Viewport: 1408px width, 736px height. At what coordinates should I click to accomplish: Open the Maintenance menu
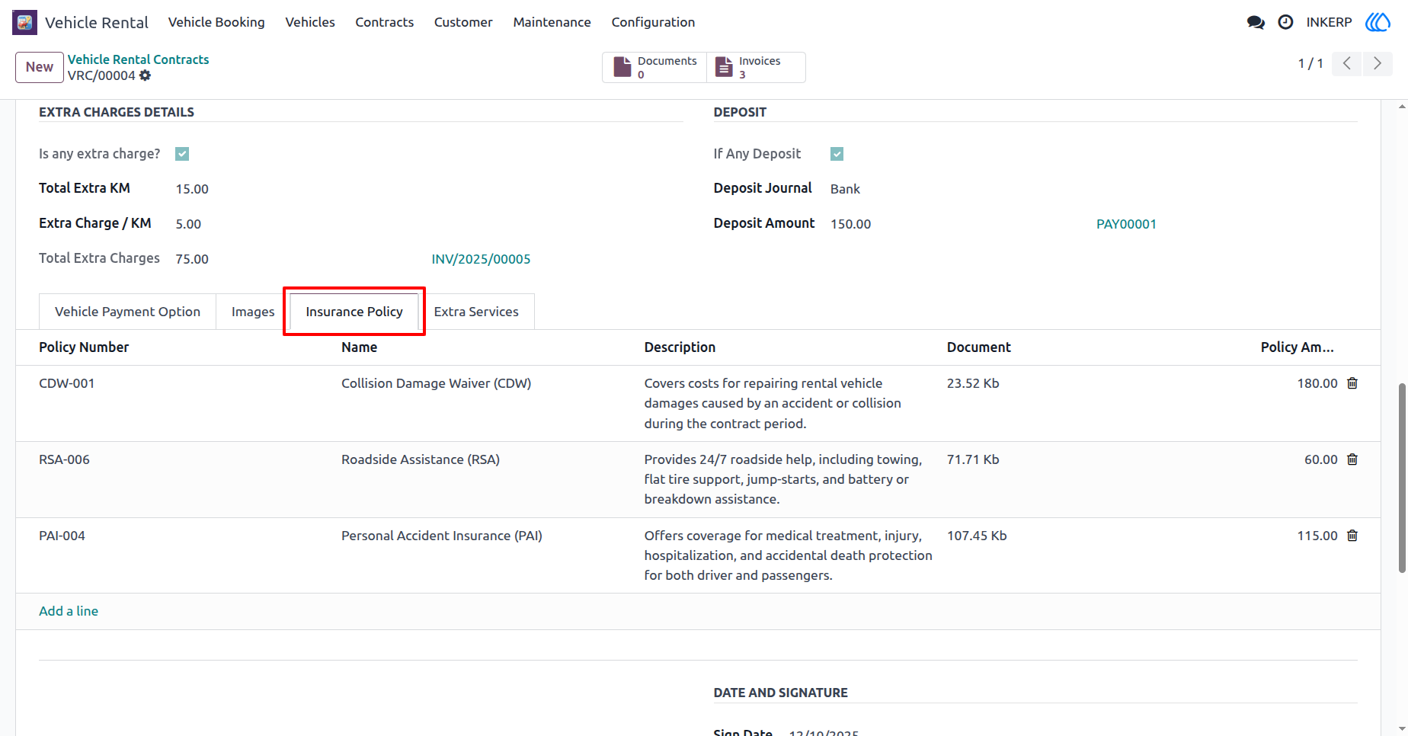click(x=552, y=22)
